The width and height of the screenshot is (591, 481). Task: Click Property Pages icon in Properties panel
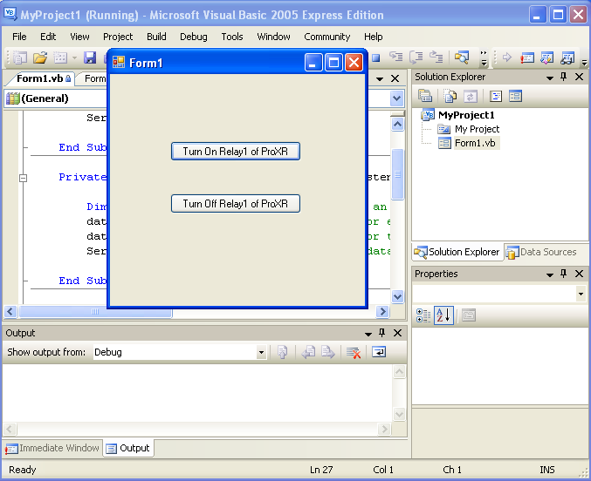[469, 315]
